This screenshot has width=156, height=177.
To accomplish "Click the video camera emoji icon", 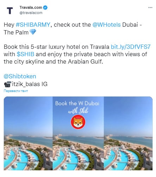I will [x=8, y=84].
